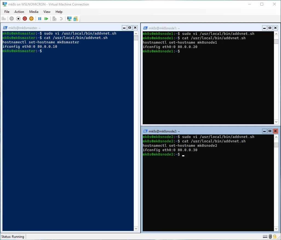Click the Checkpoint toolbar icon
This screenshot has height=240, width=281.
click(55, 19)
